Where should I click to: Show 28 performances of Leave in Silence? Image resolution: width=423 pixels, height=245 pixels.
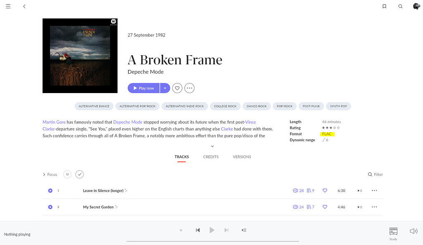pos(298,191)
